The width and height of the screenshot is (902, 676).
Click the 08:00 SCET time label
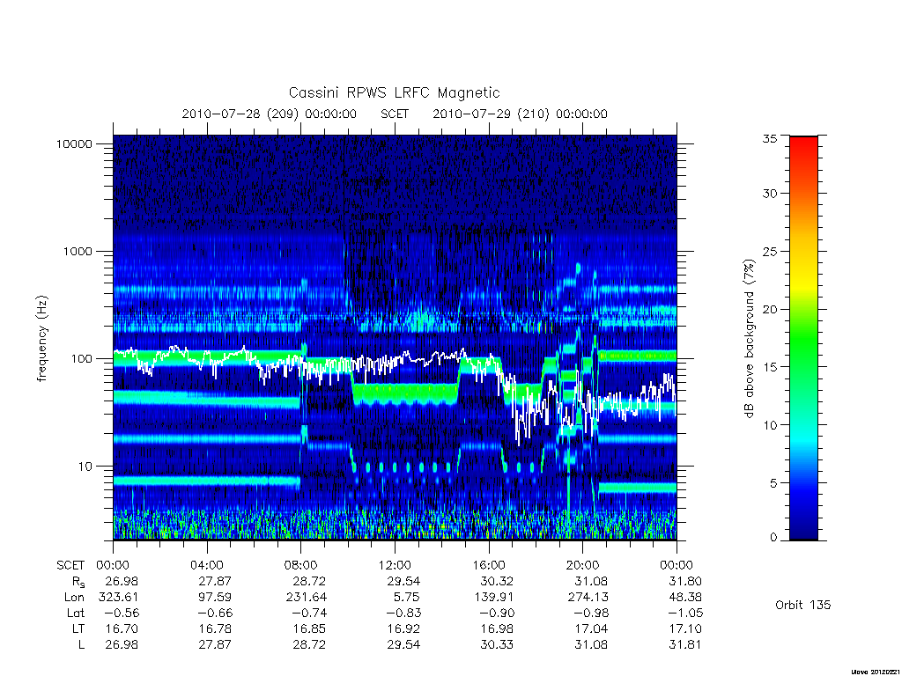(301, 565)
